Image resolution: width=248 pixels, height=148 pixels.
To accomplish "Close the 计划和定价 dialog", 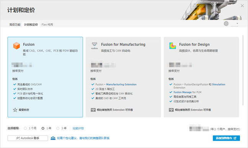I will 242,6.
